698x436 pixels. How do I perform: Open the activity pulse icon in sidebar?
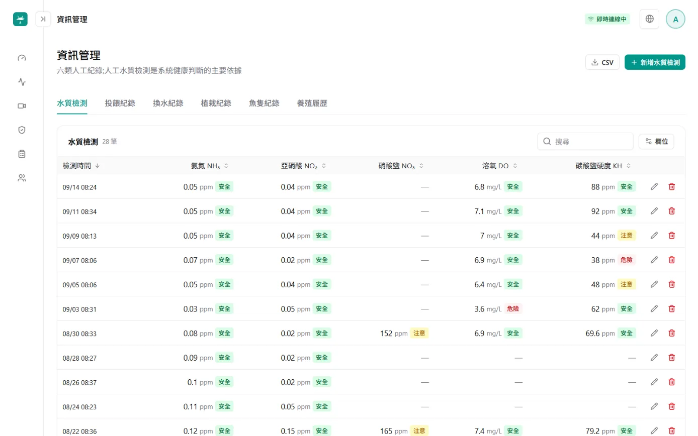click(x=22, y=82)
